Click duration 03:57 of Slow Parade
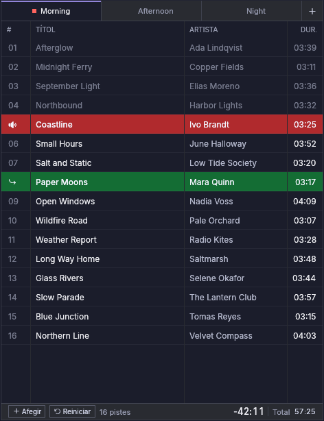 pos(305,297)
